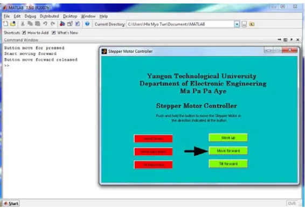Click the Tilt forward green button
The width and height of the screenshot is (305, 208).
(x=228, y=164)
